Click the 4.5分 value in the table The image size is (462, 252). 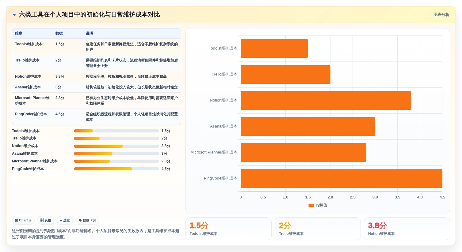[x=60, y=114]
